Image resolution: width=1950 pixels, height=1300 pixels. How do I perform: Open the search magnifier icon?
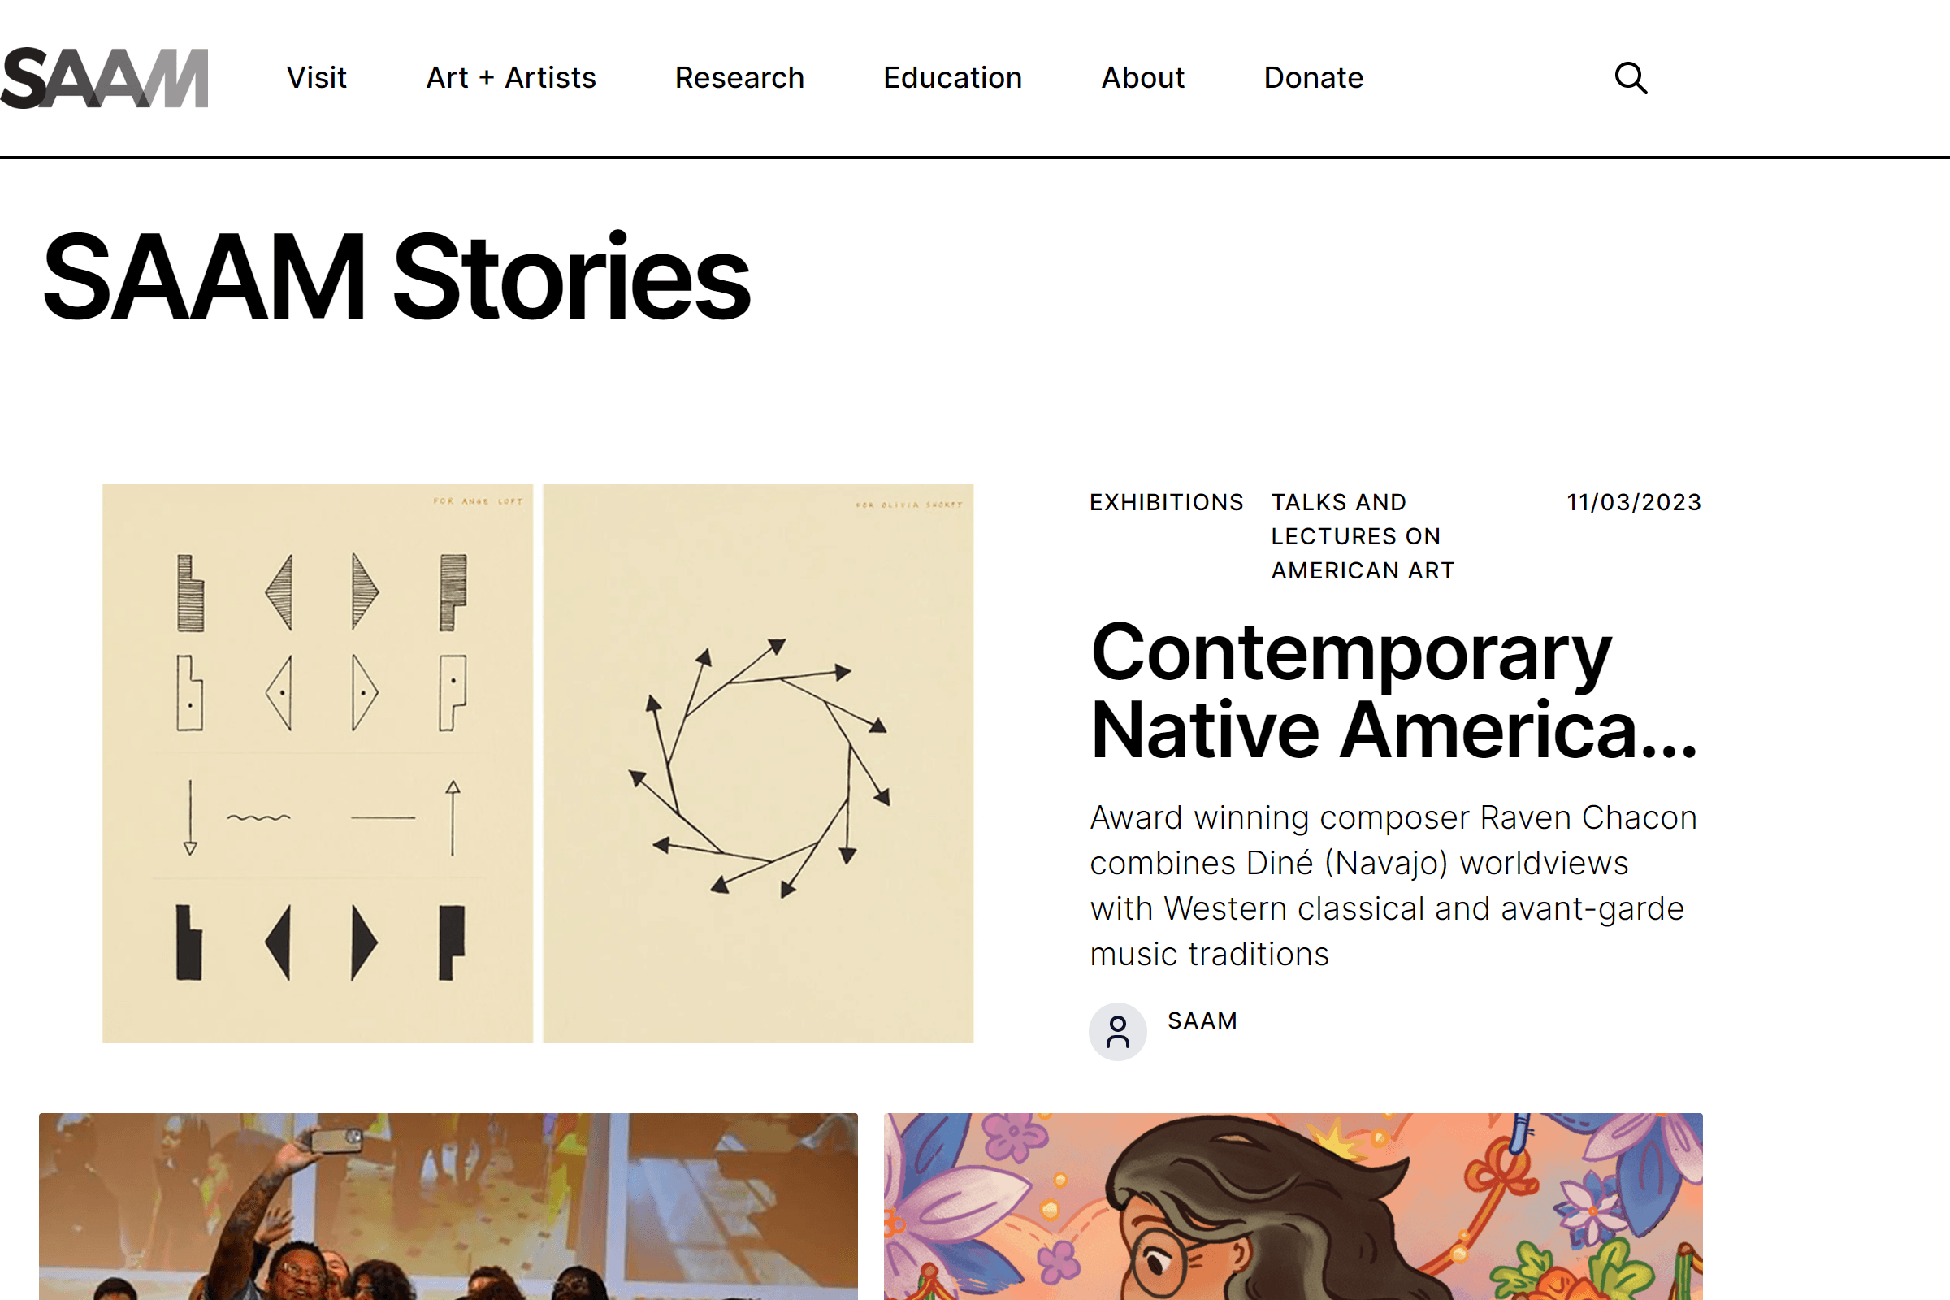pos(1630,78)
